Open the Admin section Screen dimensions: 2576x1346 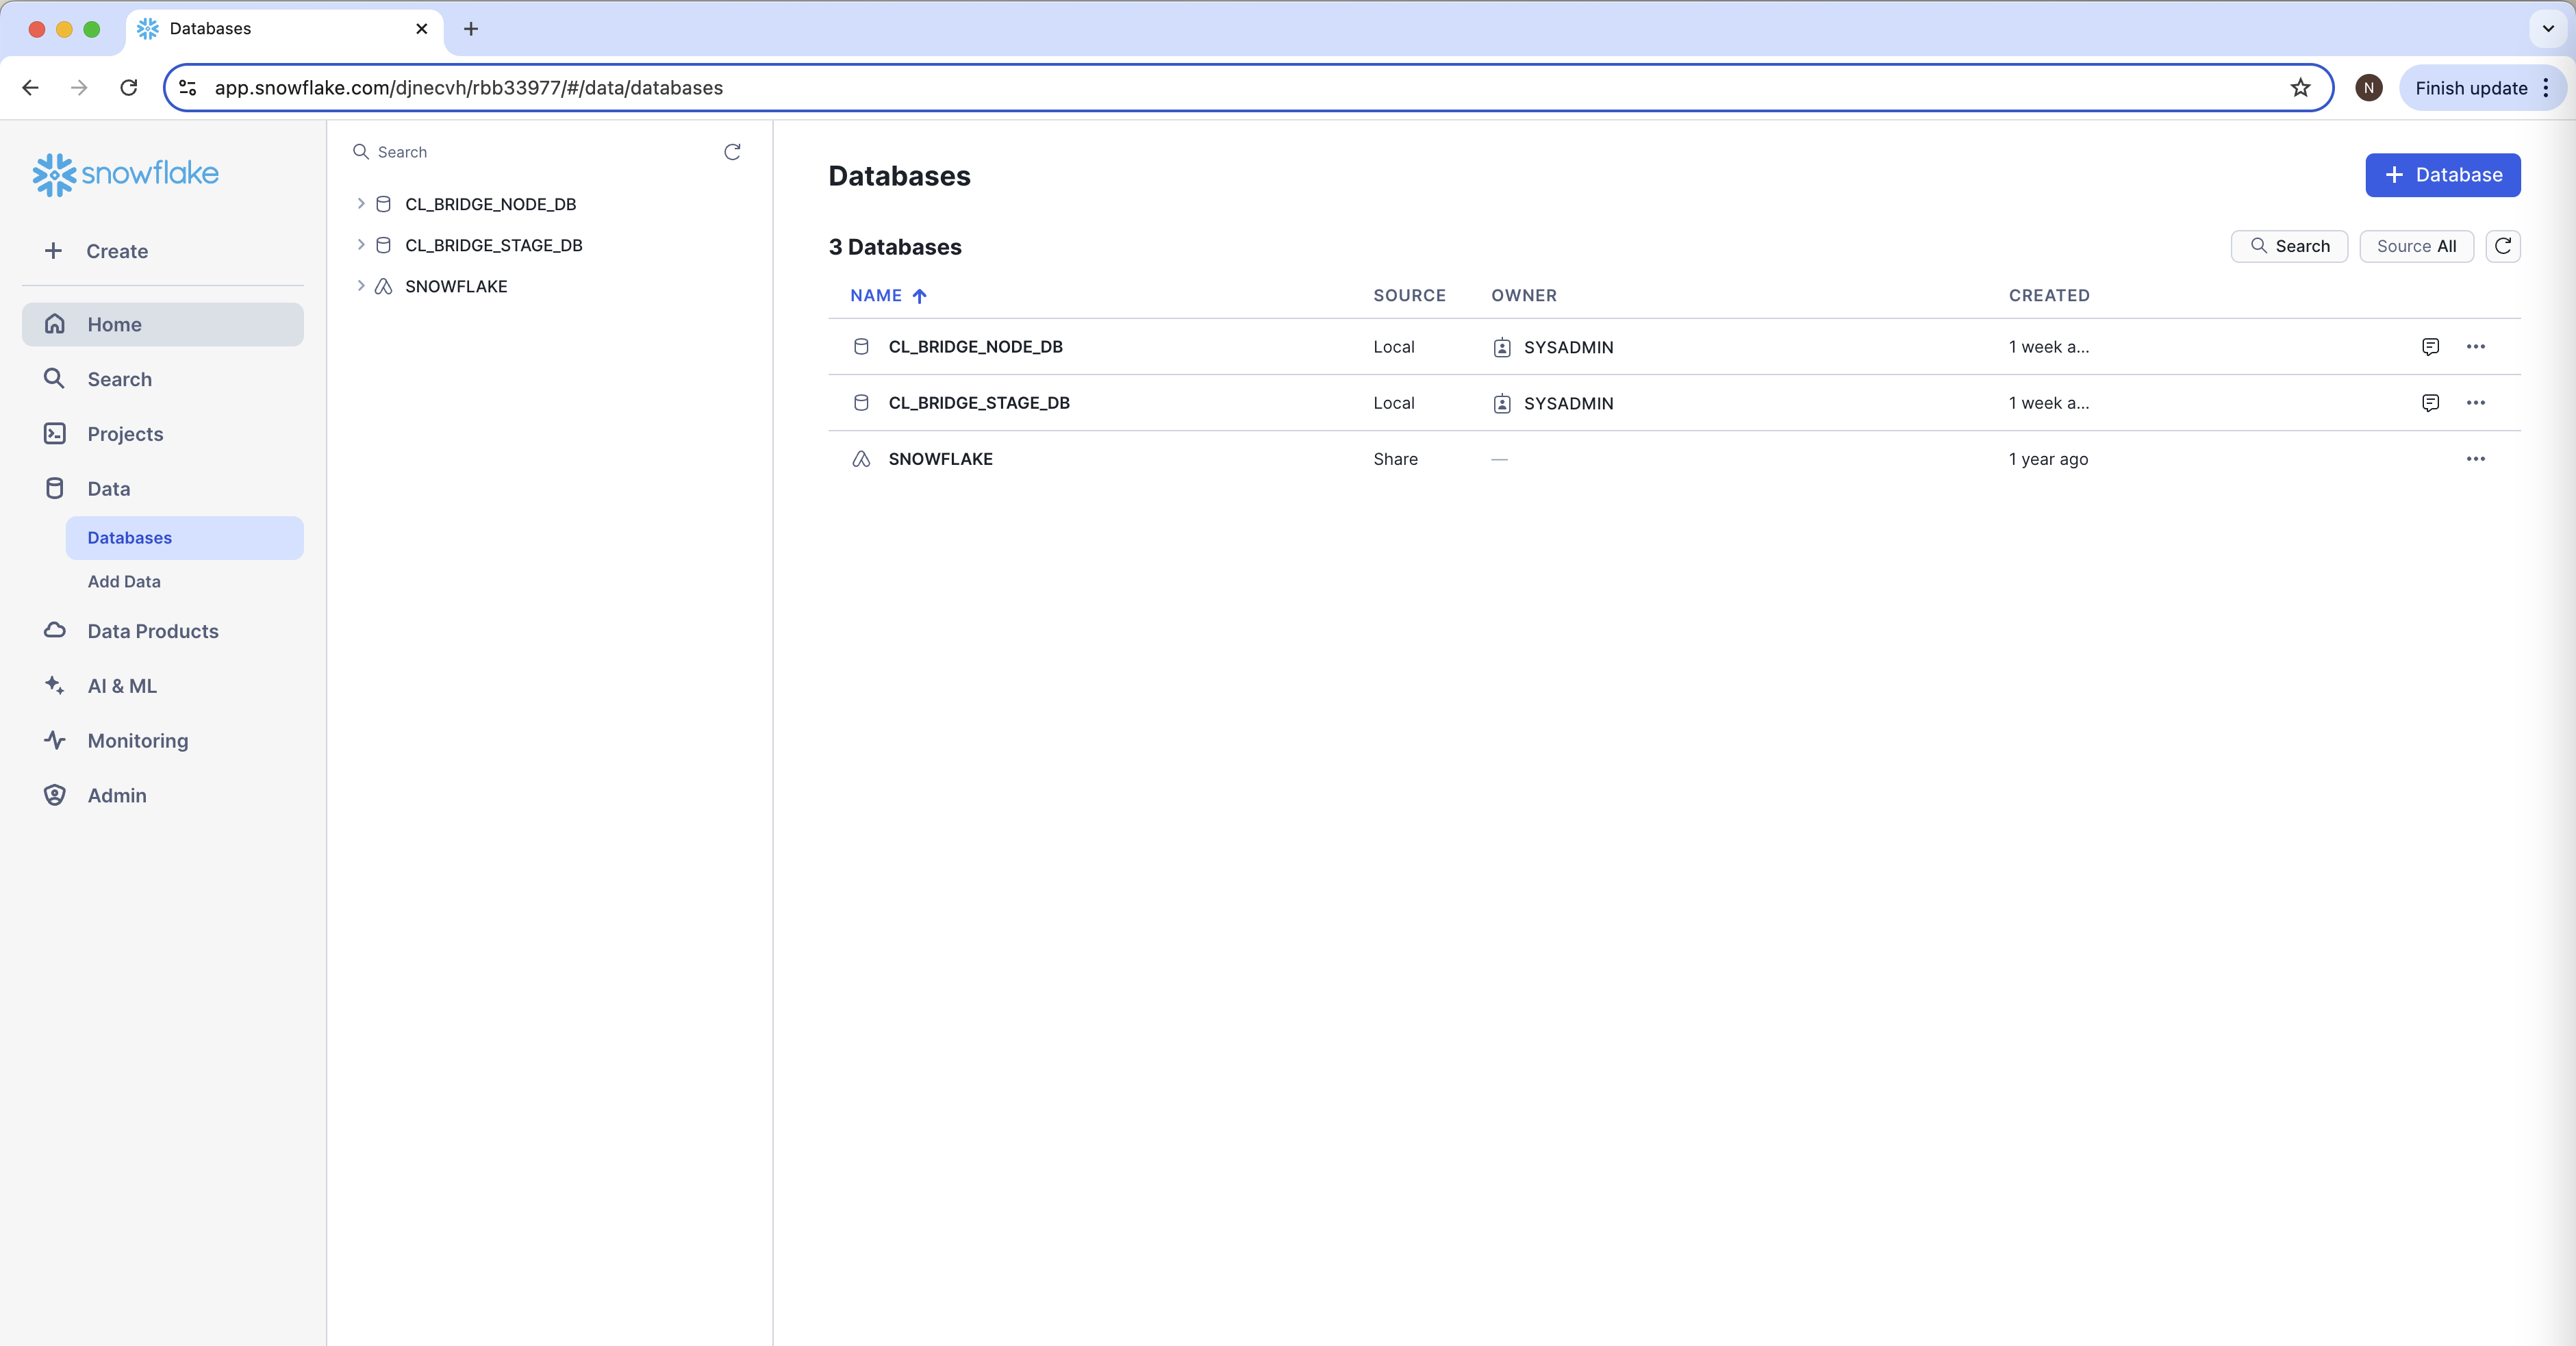pos(116,796)
